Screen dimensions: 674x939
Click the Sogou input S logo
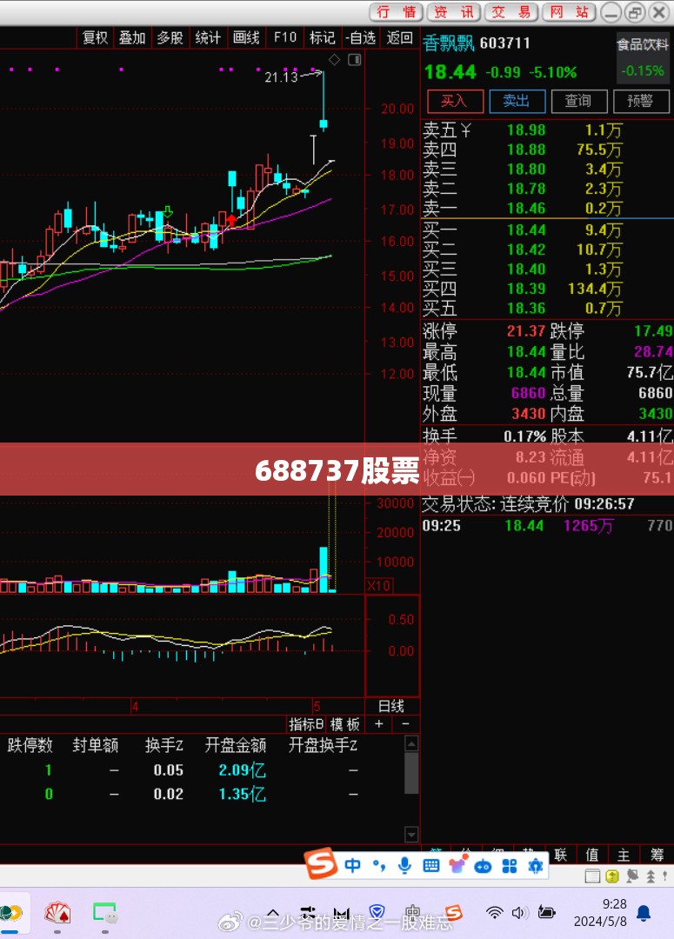[x=321, y=864]
